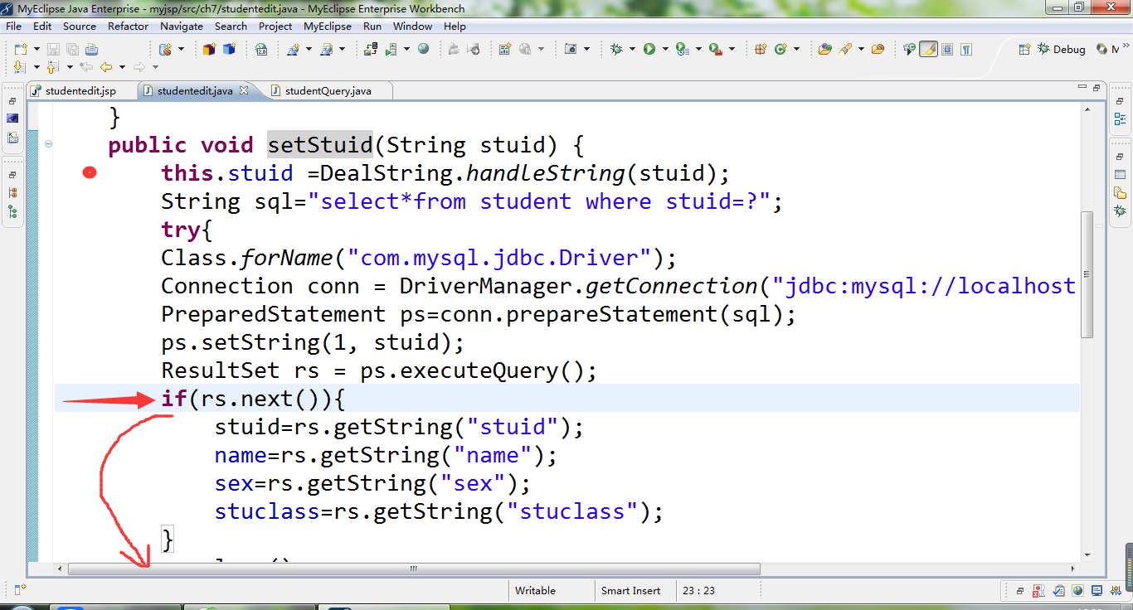Open the New wizard dropdown arrow
1133x610 pixels.
[36, 49]
